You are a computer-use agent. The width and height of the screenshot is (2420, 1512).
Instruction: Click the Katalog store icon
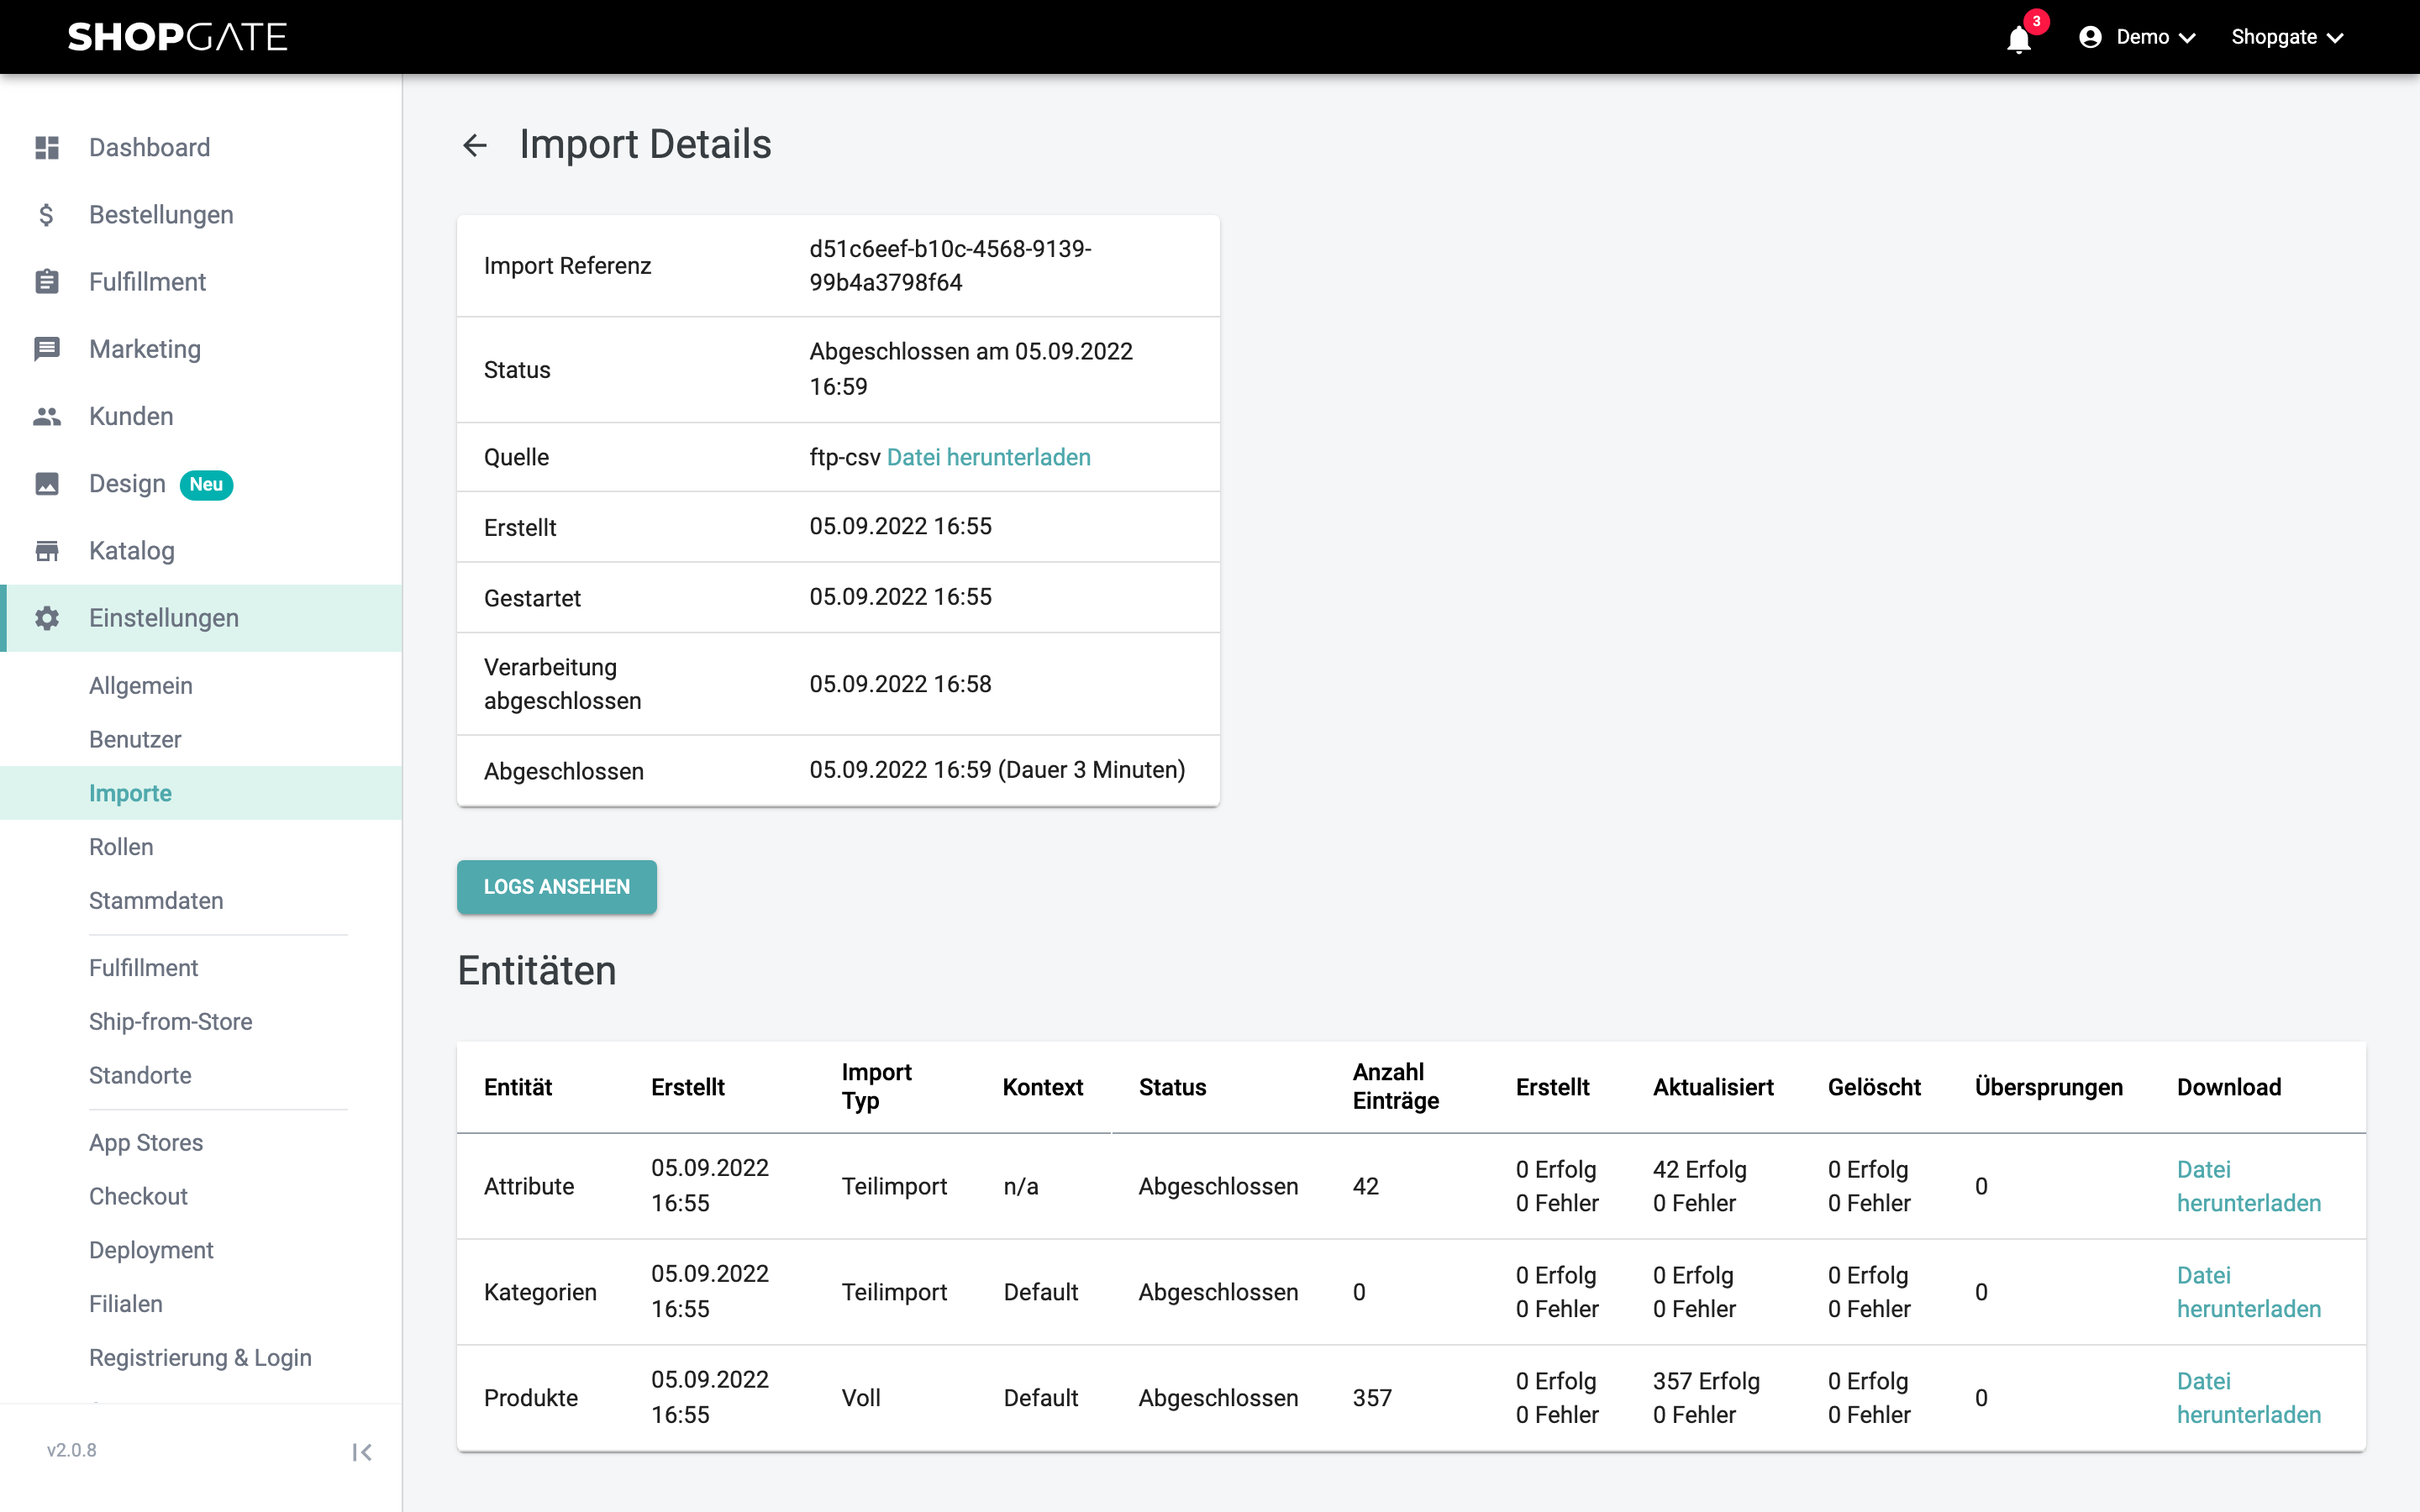point(47,551)
